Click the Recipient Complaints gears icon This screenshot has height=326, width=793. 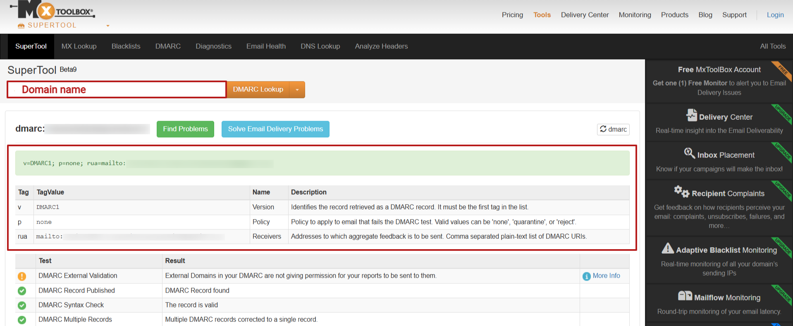(681, 191)
